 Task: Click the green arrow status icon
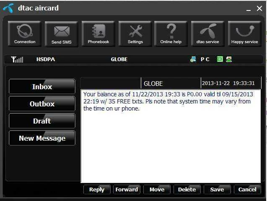tap(220, 59)
